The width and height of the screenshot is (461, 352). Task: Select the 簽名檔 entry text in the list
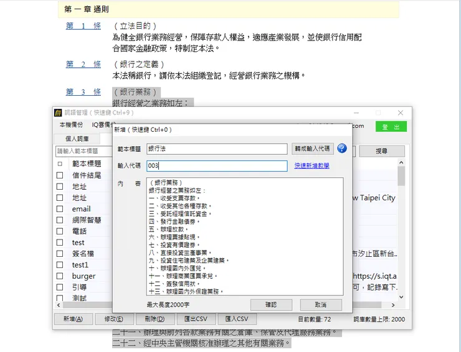pyautogui.click(x=83, y=254)
